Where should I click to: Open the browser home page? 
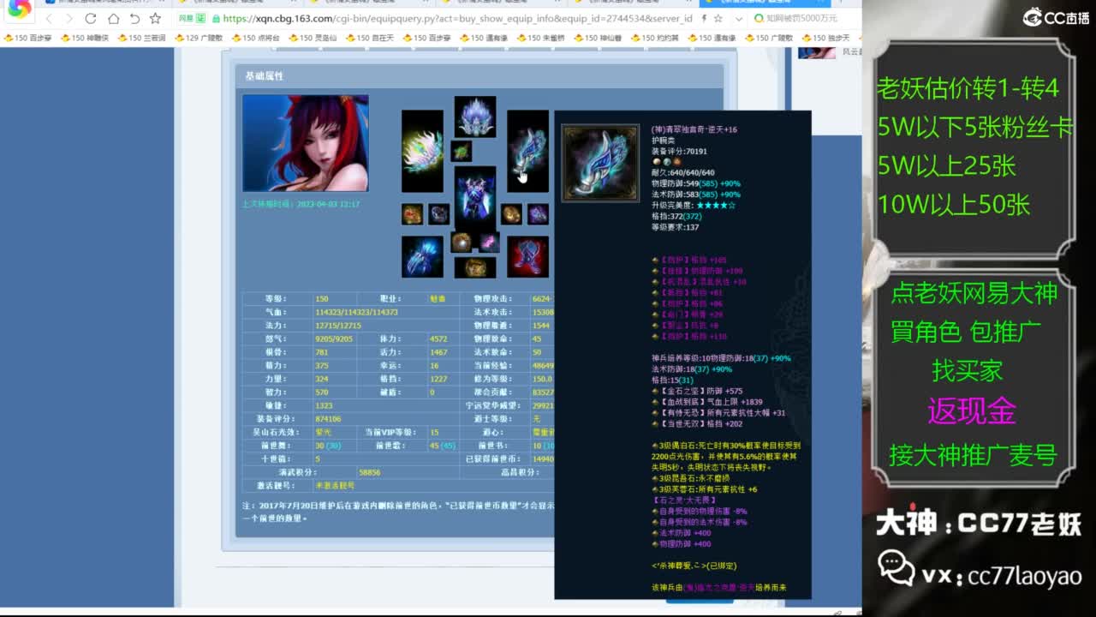[113, 19]
